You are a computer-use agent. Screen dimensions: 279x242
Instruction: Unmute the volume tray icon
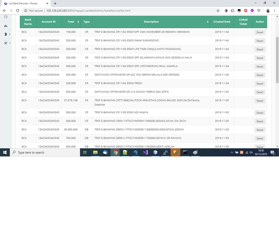[251, 152]
